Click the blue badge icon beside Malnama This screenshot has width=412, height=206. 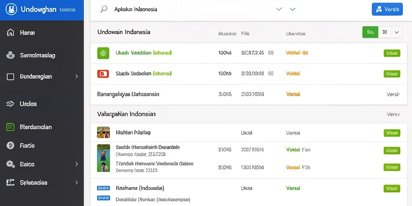pos(103,188)
